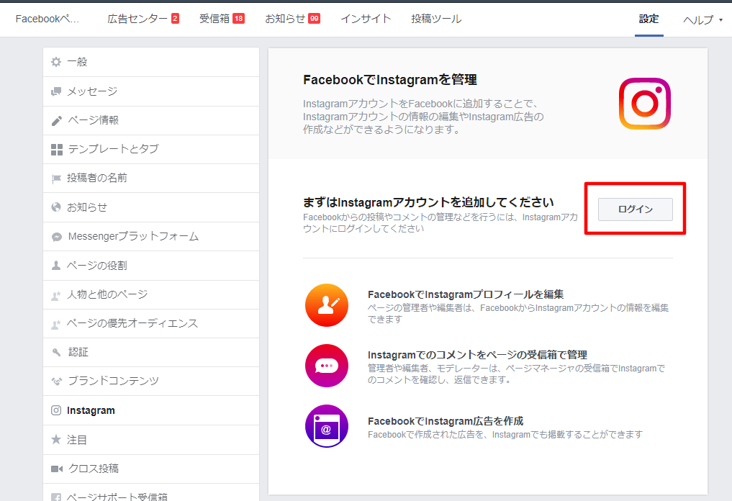Click the person-star icon beside 人物と他のページ

(56, 295)
